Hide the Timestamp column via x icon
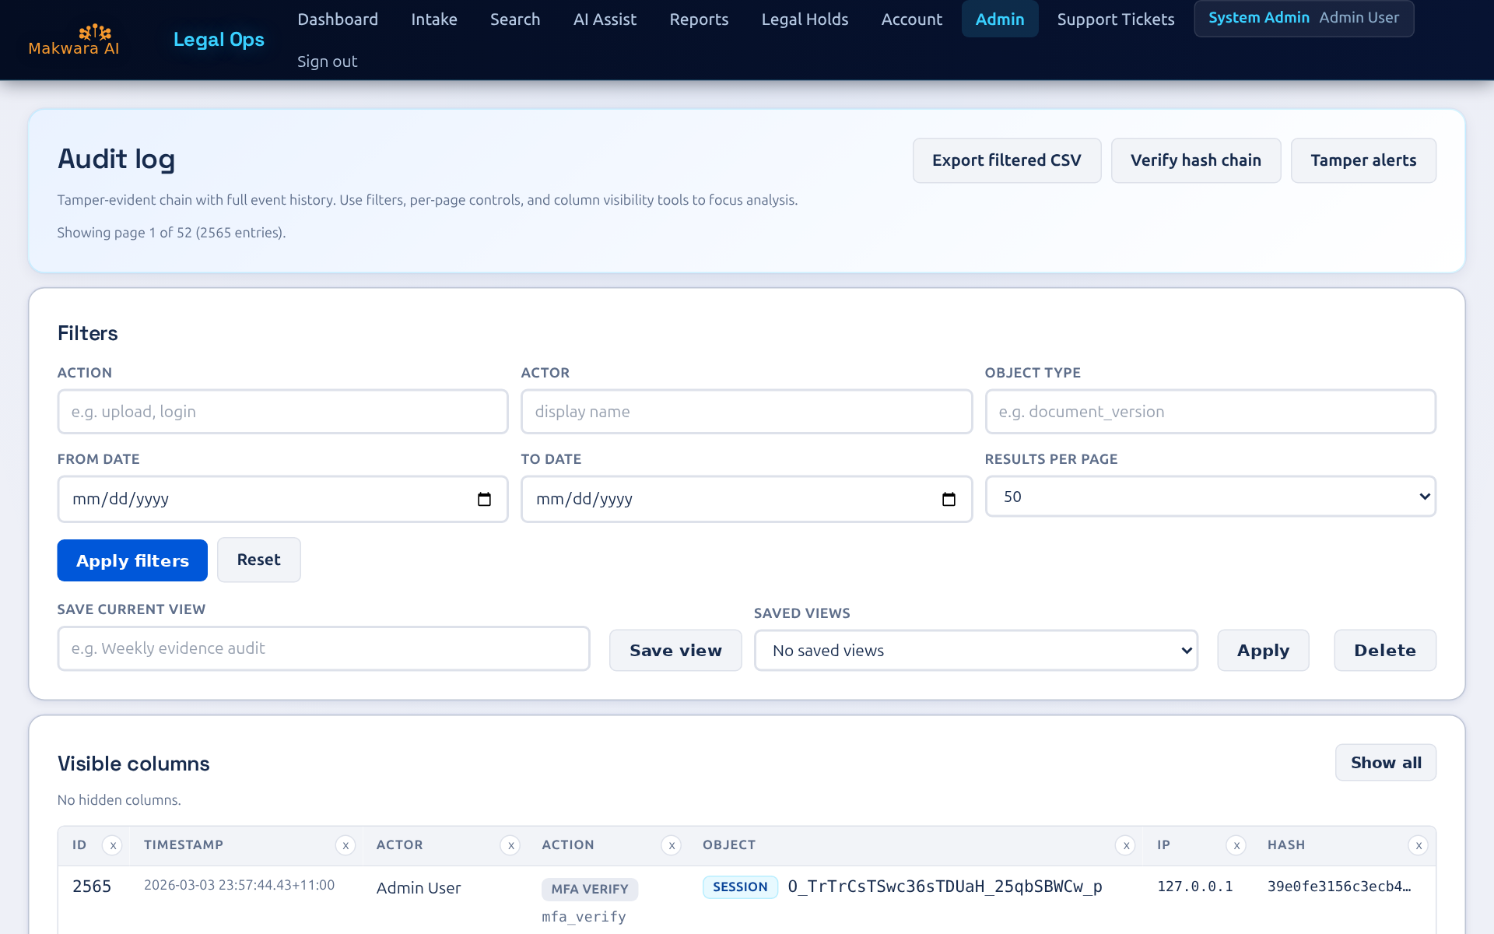This screenshot has width=1494, height=934. tap(345, 845)
